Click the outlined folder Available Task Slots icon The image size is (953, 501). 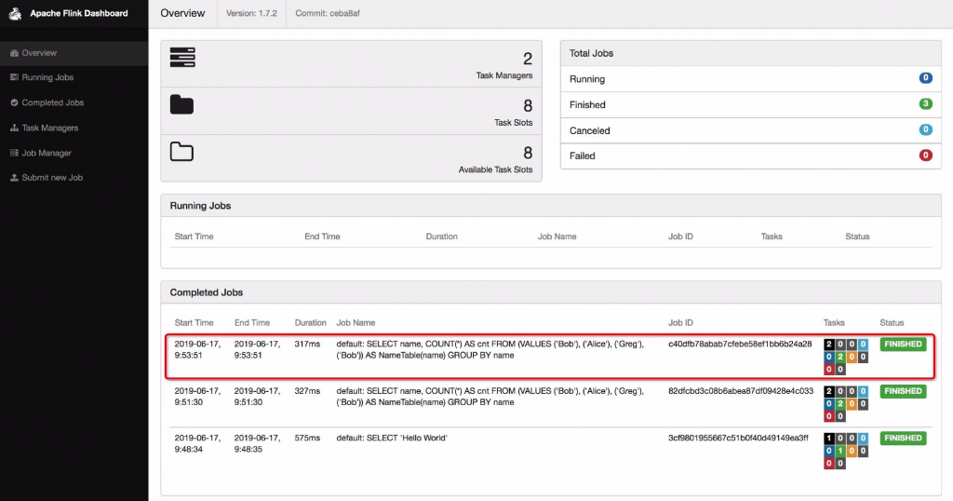pos(181,151)
